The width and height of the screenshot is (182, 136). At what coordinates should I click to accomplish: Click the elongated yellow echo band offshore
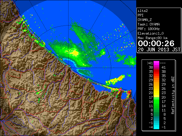(x=115, y=80)
